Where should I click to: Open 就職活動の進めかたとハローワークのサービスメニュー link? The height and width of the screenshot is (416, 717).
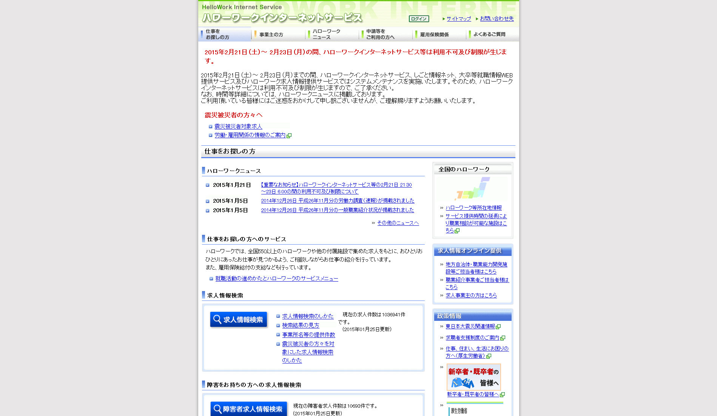click(x=277, y=279)
